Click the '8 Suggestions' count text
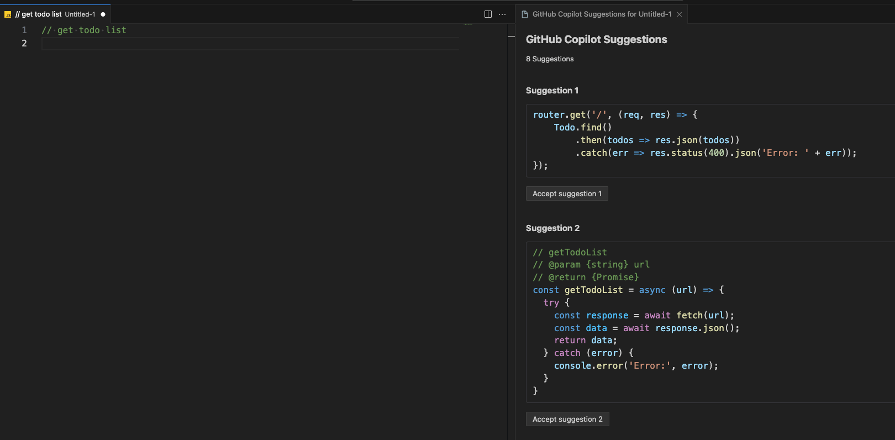 [x=550, y=59]
